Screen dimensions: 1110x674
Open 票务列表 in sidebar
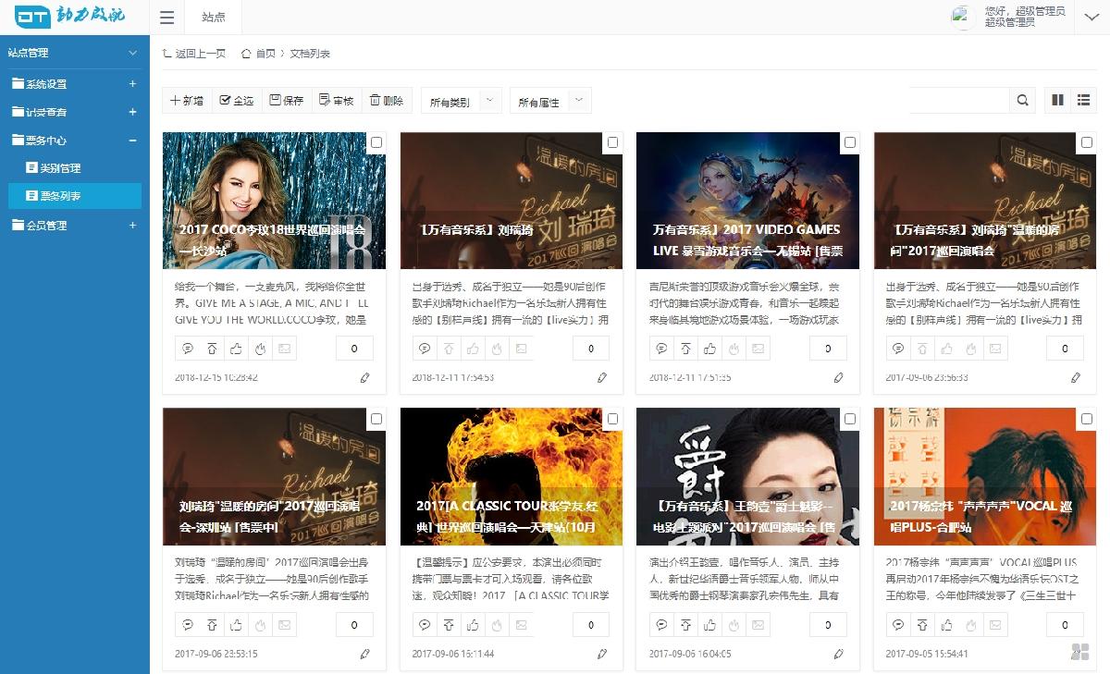75,196
